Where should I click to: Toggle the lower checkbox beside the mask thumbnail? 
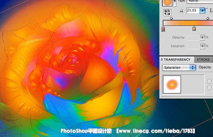209,88
